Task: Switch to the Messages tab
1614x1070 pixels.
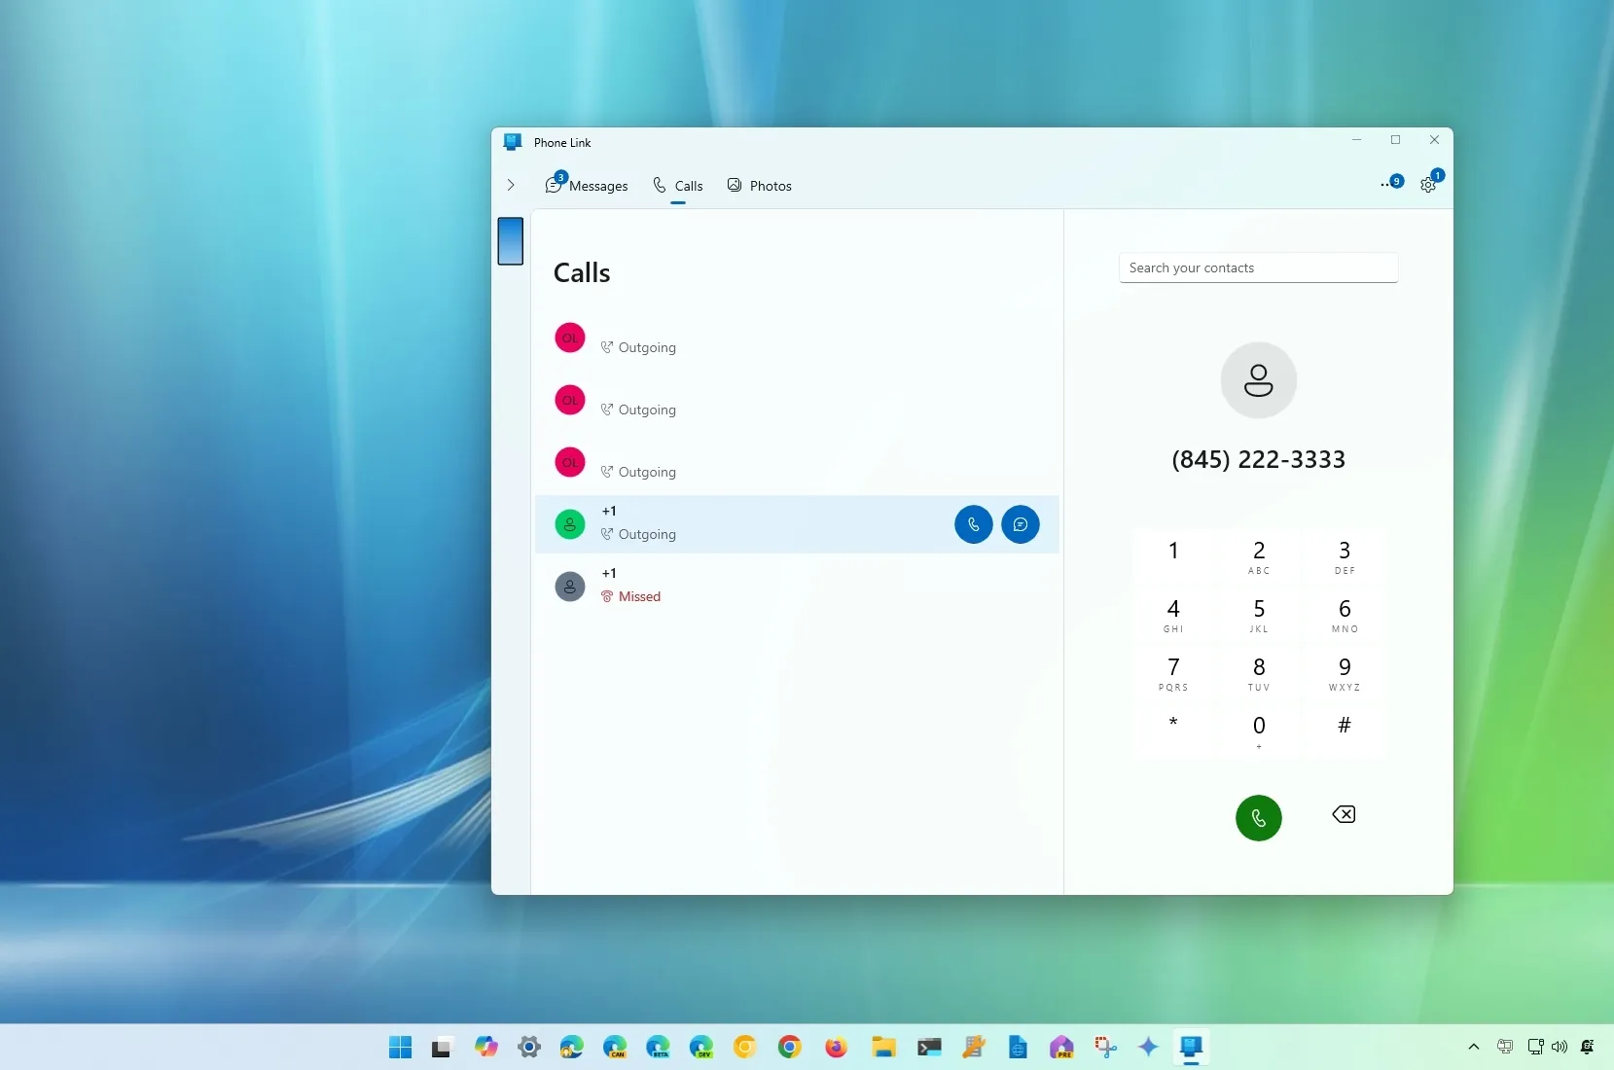Action: point(587,186)
